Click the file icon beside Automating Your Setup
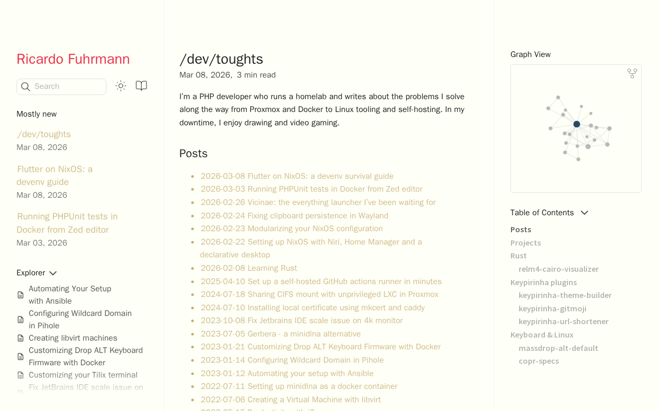 21,295
